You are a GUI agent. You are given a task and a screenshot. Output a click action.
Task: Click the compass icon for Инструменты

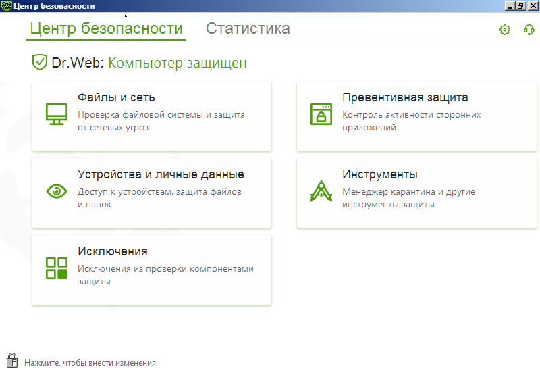click(x=321, y=191)
